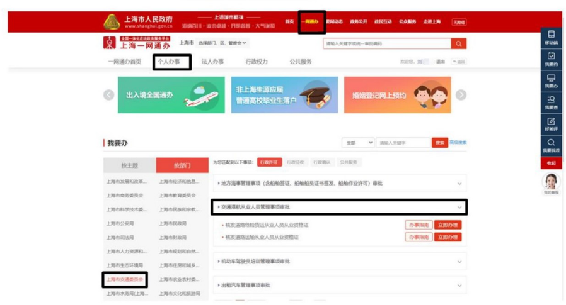Click 公众服务 in the top navigation
Image resolution: width=566 pixels, height=305 pixels.
point(408,21)
